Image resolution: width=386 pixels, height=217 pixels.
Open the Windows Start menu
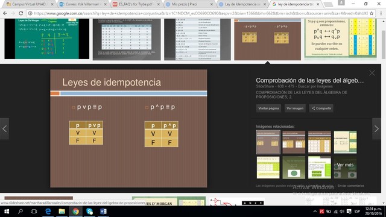tap(7, 212)
